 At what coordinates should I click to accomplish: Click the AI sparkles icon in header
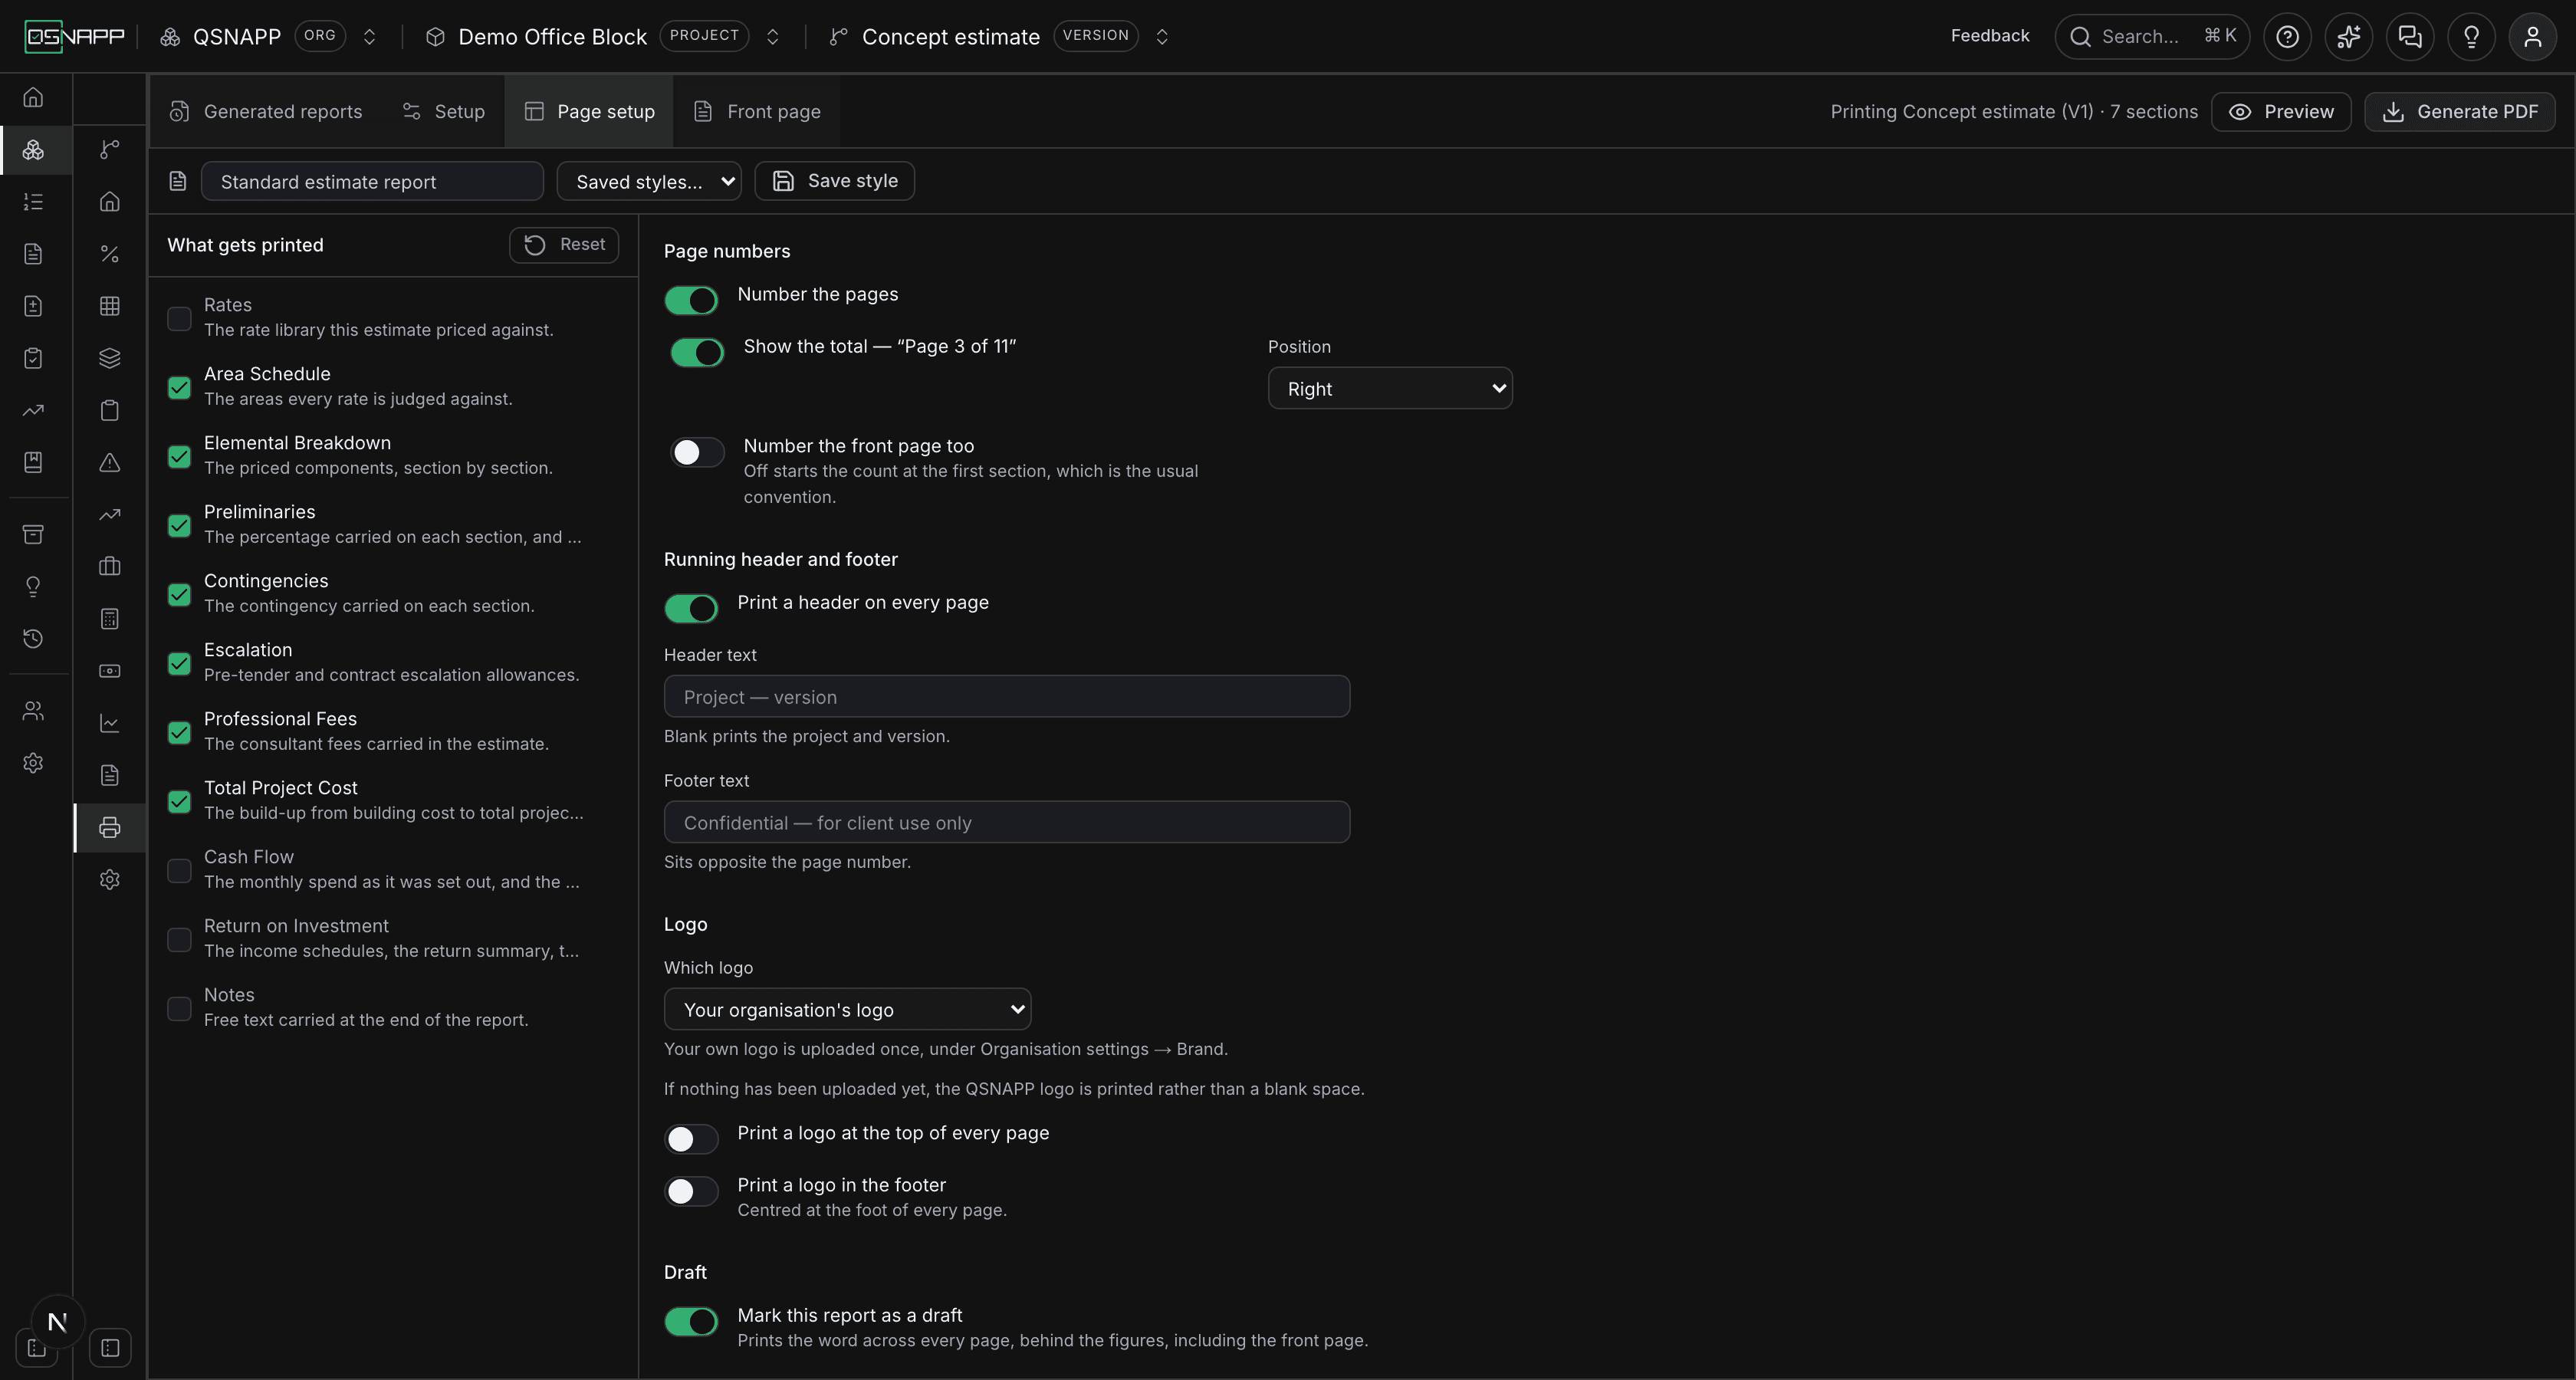[x=2348, y=37]
